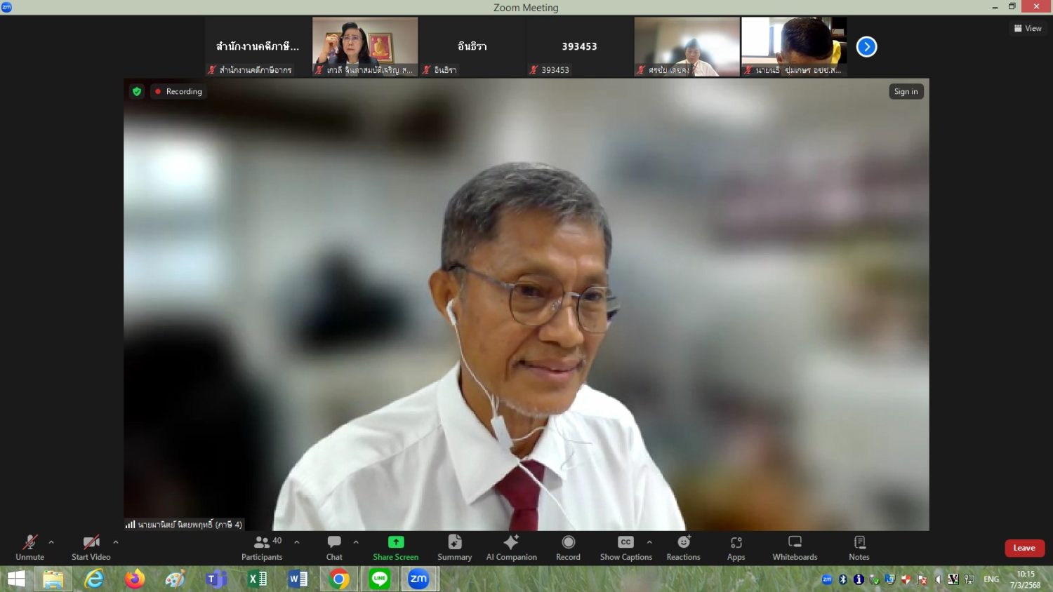This screenshot has height=592, width=1053.
Task: Open the Participants list
Action: (262, 547)
